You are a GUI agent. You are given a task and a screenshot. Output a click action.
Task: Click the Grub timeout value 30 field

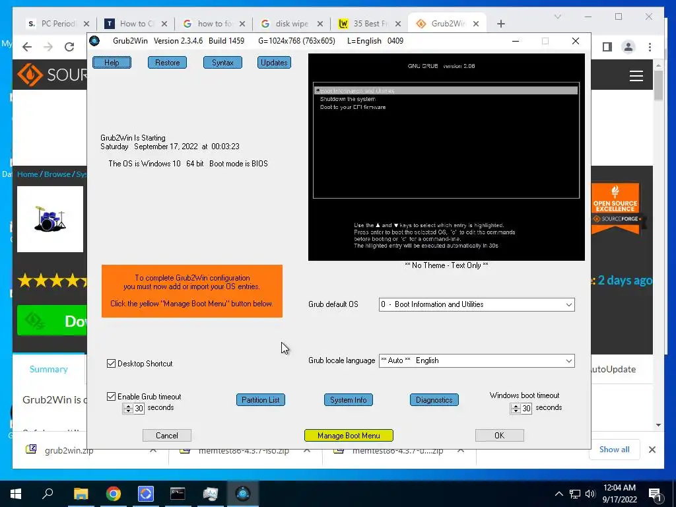[x=139, y=408]
